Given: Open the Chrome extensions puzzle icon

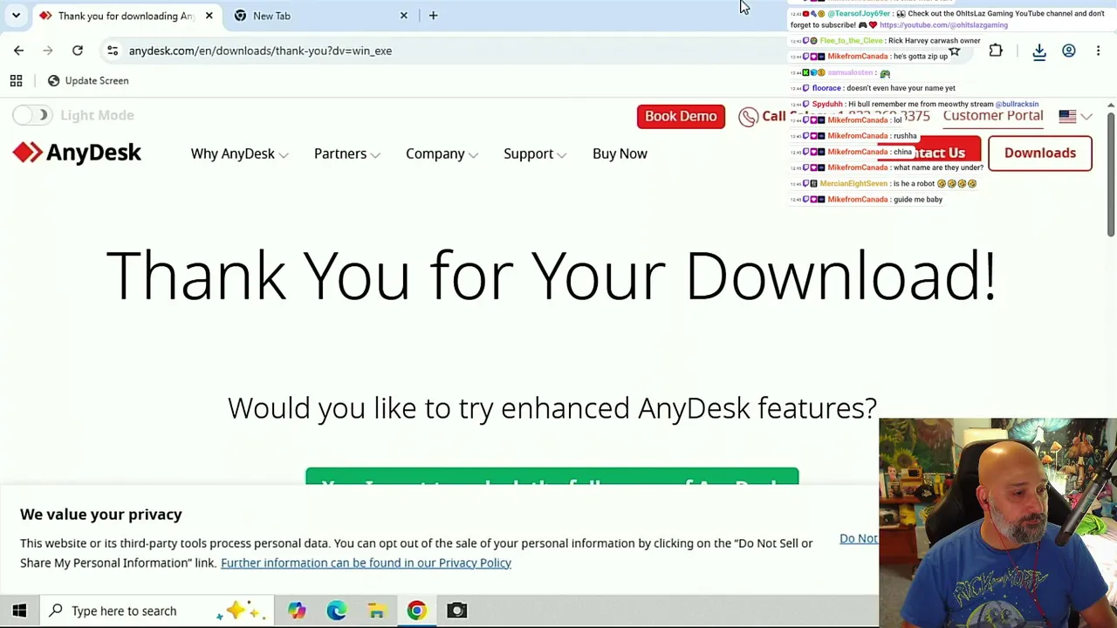Looking at the screenshot, I should coord(996,51).
